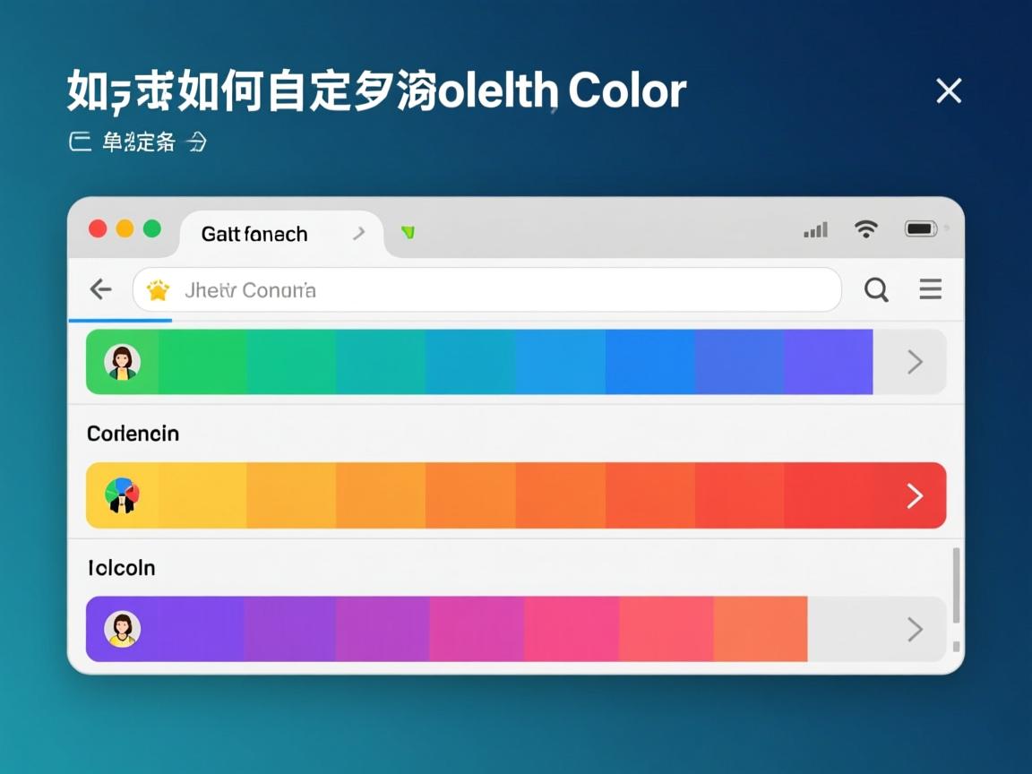Image resolution: width=1032 pixels, height=774 pixels.
Task: Expand the green gradient row with the chevron
Action: [x=915, y=361]
